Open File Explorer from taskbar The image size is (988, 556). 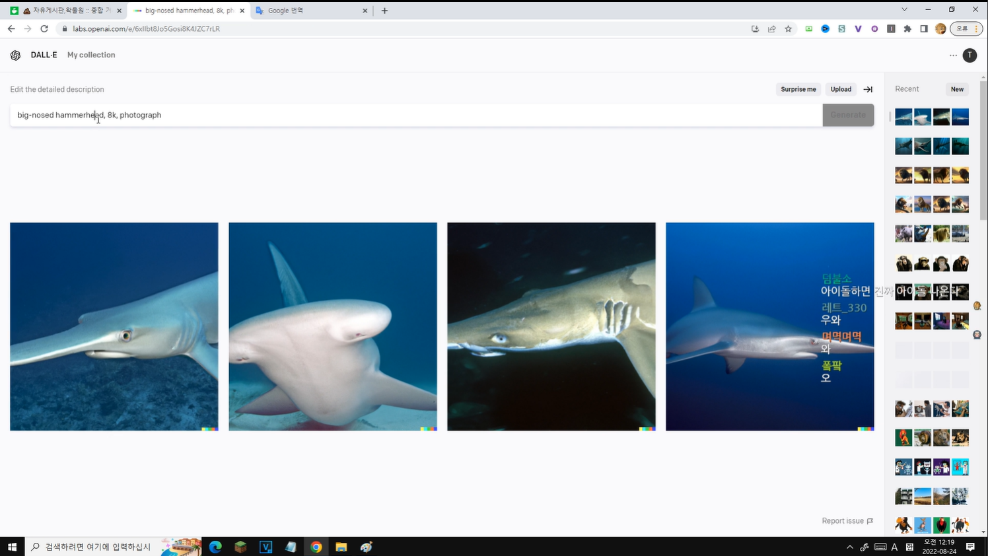pyautogui.click(x=341, y=547)
